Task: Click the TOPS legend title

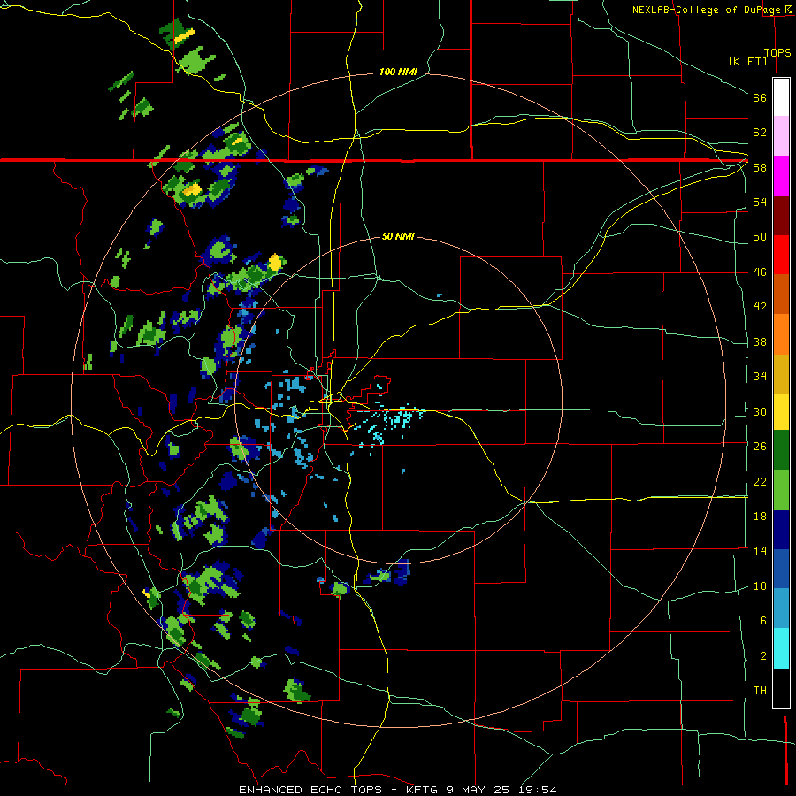Action: tap(777, 52)
